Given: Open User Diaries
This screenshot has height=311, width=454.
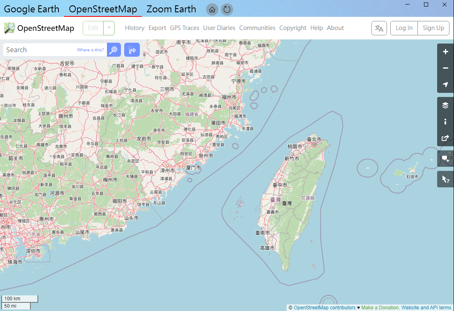Looking at the screenshot, I should (219, 28).
